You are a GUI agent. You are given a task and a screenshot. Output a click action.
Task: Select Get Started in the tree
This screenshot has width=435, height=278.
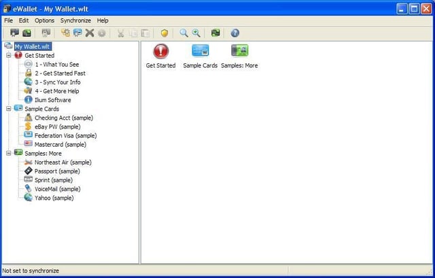39,56
